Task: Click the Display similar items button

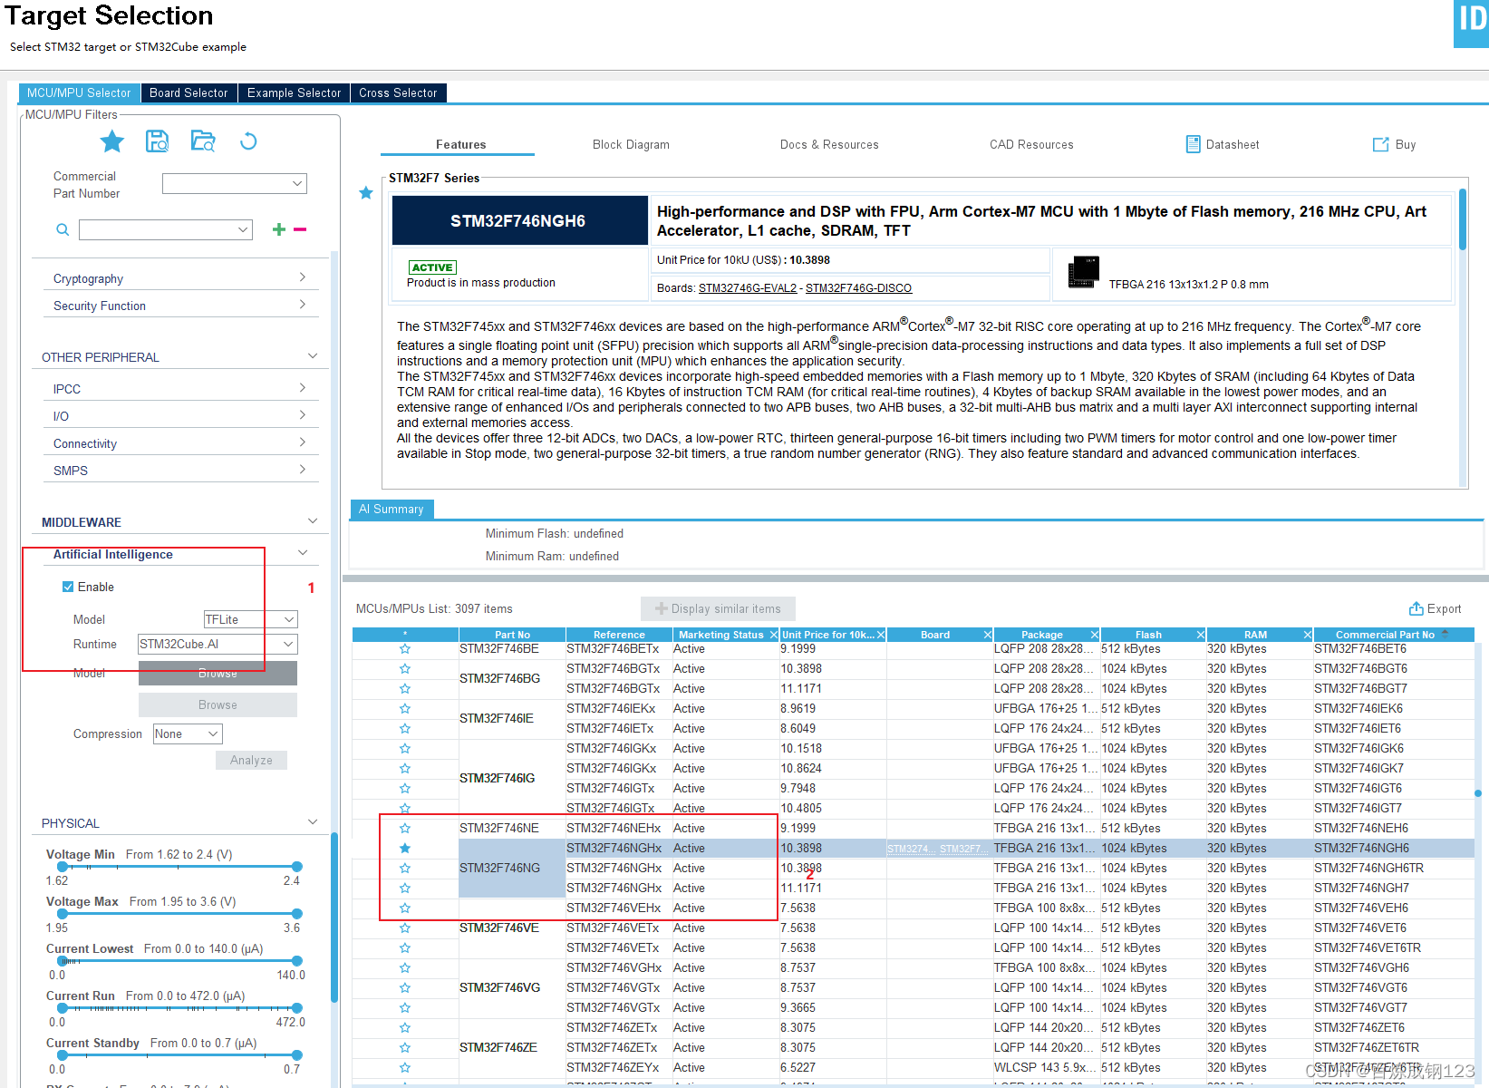Action: click(x=718, y=608)
